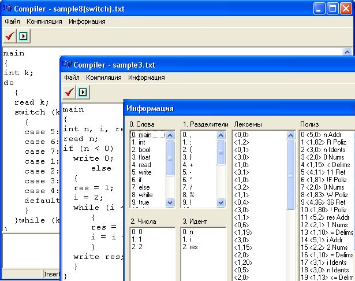Click the app icon in sample8 title bar

coord(8,9)
